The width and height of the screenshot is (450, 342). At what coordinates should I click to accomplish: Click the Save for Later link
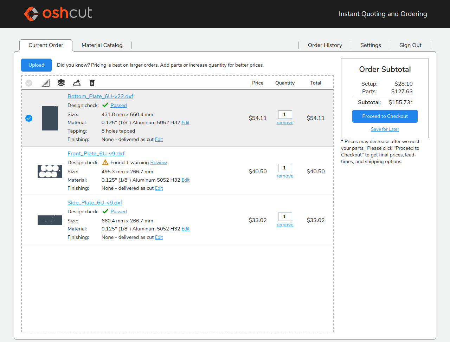385,129
